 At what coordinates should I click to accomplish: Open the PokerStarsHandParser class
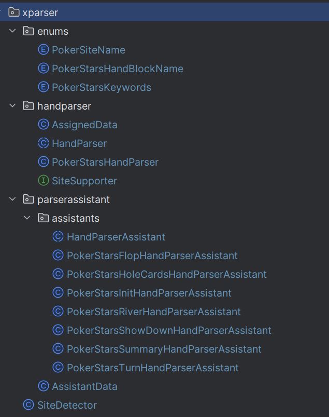[x=105, y=162]
